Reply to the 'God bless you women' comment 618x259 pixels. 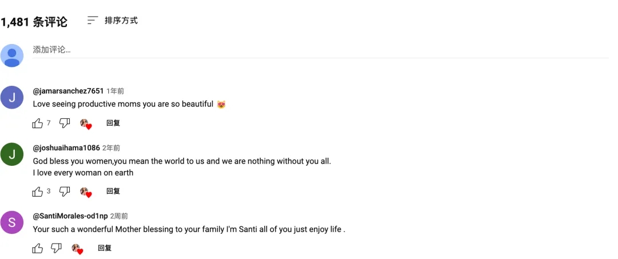tap(113, 192)
